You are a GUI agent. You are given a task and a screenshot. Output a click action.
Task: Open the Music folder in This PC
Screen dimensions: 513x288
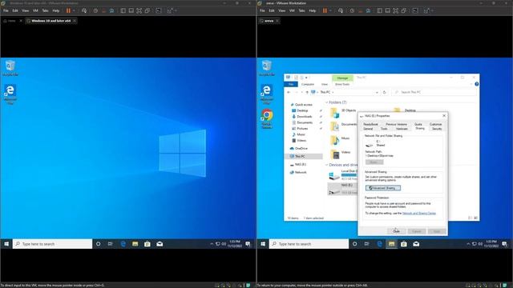340,140
